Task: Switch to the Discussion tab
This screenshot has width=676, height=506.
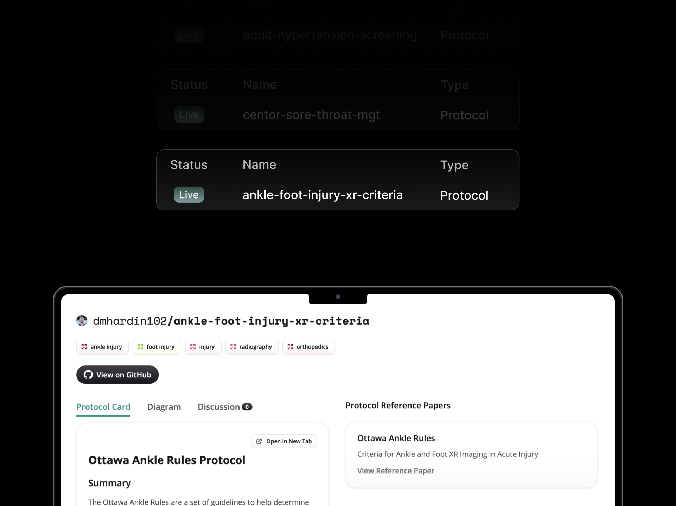Action: (219, 407)
